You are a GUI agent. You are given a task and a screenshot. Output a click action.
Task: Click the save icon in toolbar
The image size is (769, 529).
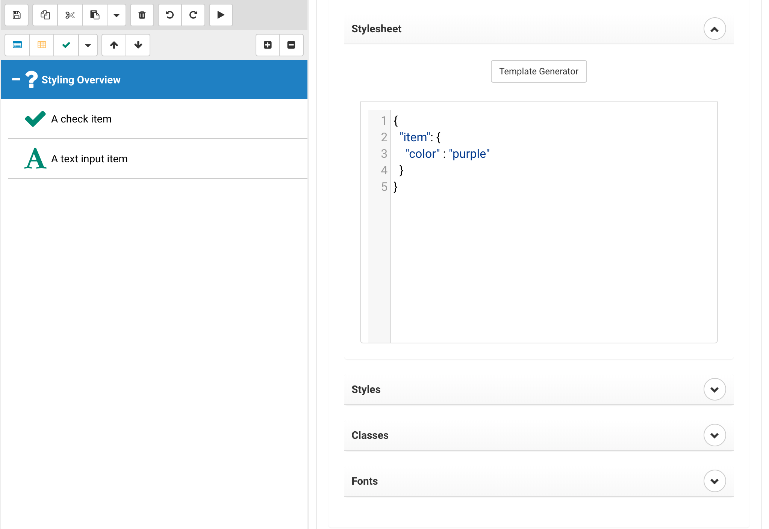(x=17, y=15)
